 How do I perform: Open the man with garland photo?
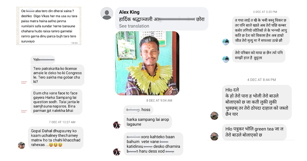tap(147, 63)
